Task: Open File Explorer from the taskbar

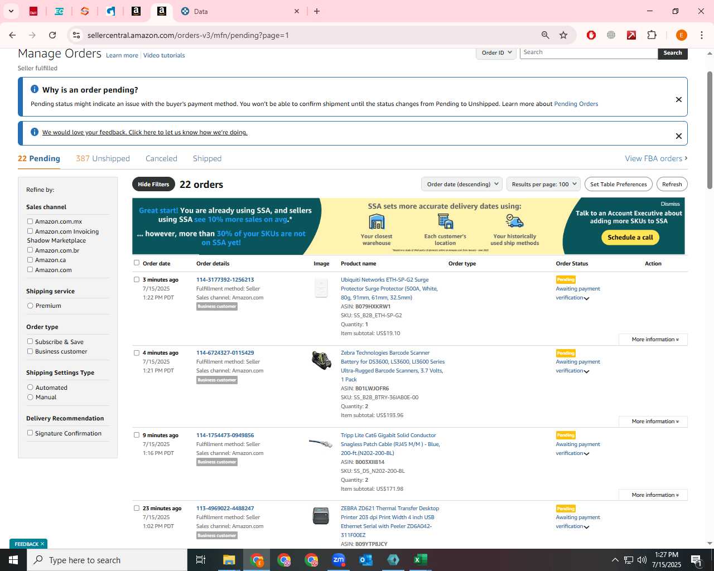Action: pyautogui.click(x=229, y=560)
